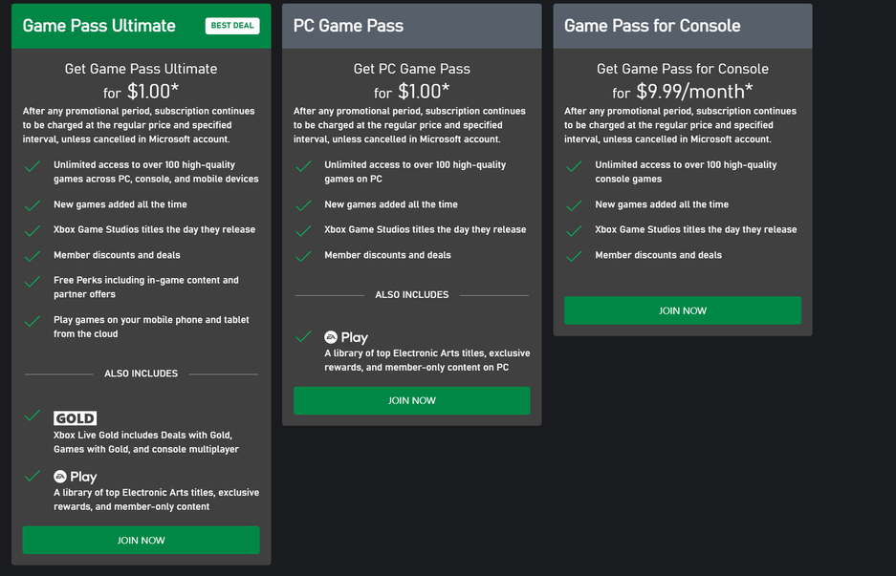Select the Game Pass for Console header
Image resolution: width=896 pixels, height=576 pixels.
652,26
